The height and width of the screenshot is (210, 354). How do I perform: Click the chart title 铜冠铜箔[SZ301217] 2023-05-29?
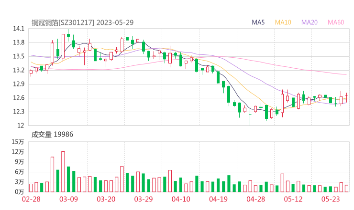tap(82, 22)
